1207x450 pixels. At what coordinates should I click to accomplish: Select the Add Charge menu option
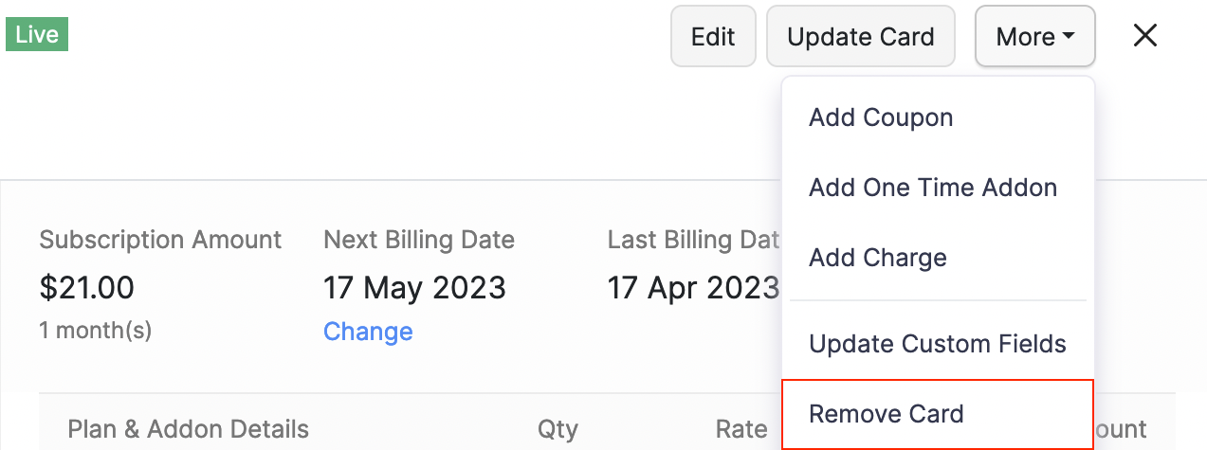(x=878, y=258)
